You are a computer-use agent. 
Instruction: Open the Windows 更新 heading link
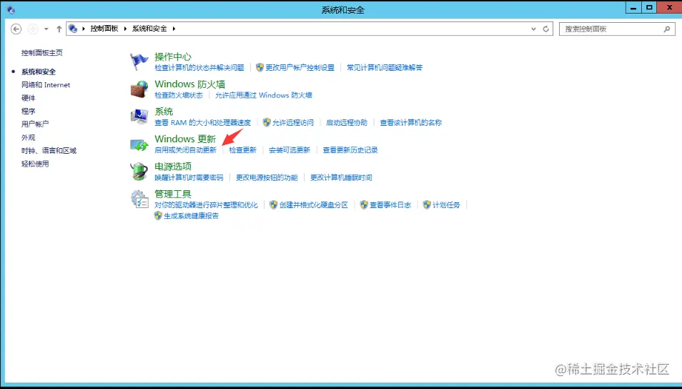(185, 139)
